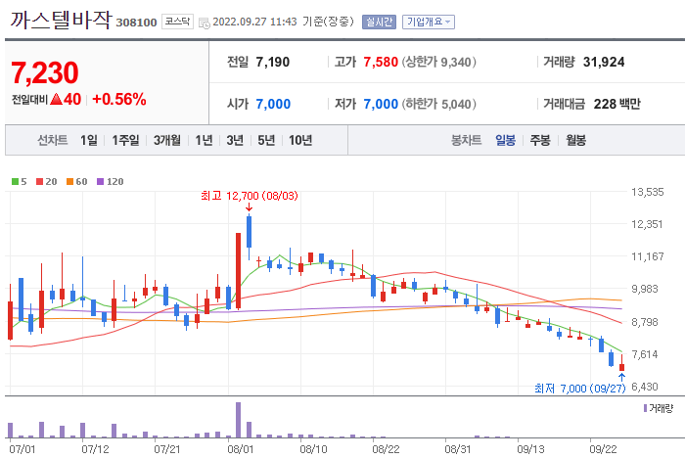Click the purple 120-day moving average swatch

coord(101,182)
